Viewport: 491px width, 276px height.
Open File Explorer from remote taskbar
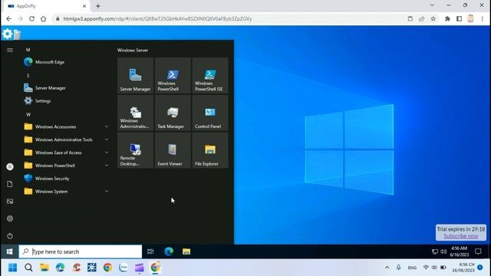186,251
